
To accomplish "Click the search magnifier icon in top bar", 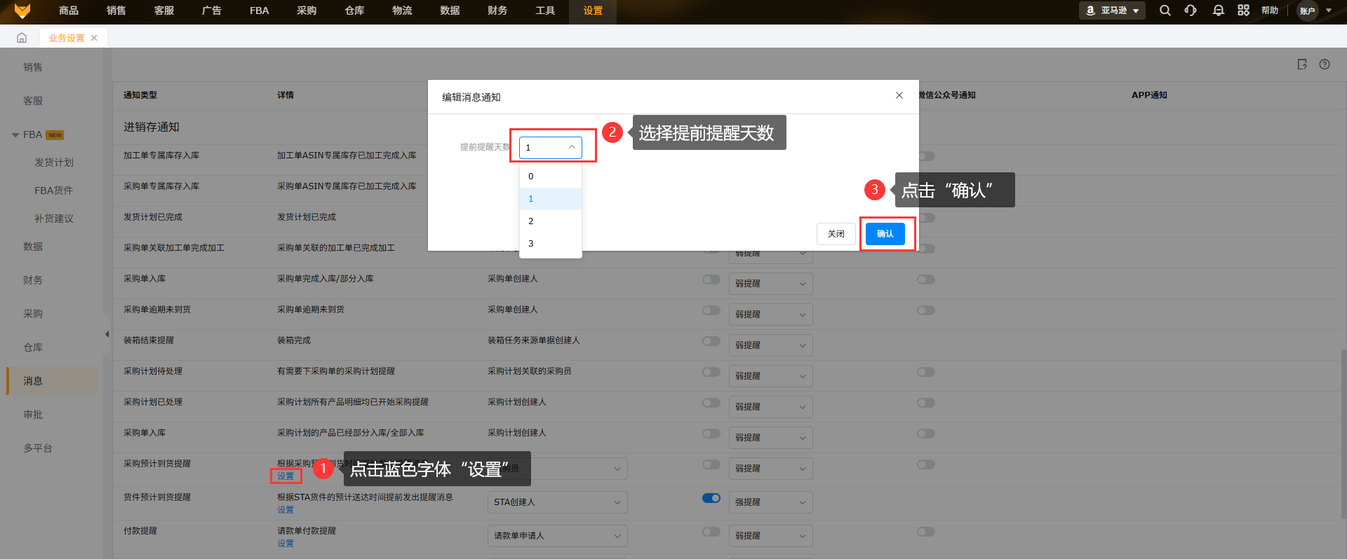I will coord(1165,11).
